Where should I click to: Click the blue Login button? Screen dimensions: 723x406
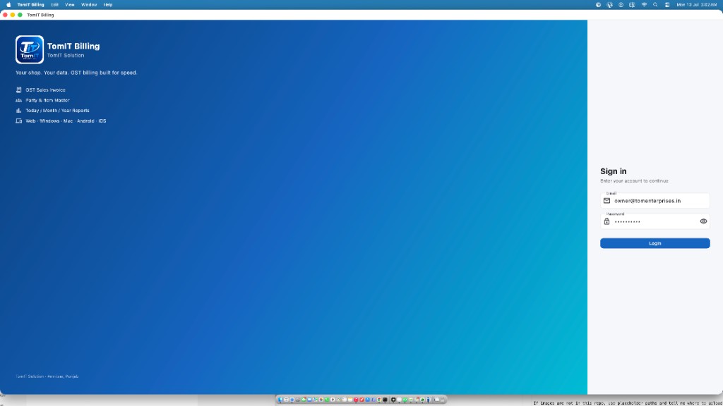(655, 243)
